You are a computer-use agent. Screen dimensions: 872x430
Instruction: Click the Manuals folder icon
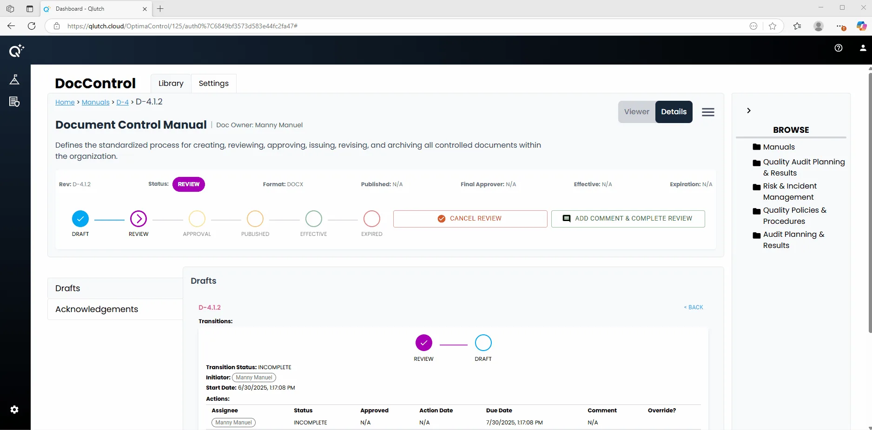pyautogui.click(x=757, y=147)
